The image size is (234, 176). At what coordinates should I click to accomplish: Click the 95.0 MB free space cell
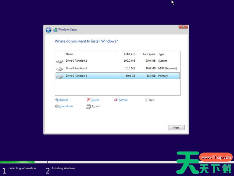[150, 61]
